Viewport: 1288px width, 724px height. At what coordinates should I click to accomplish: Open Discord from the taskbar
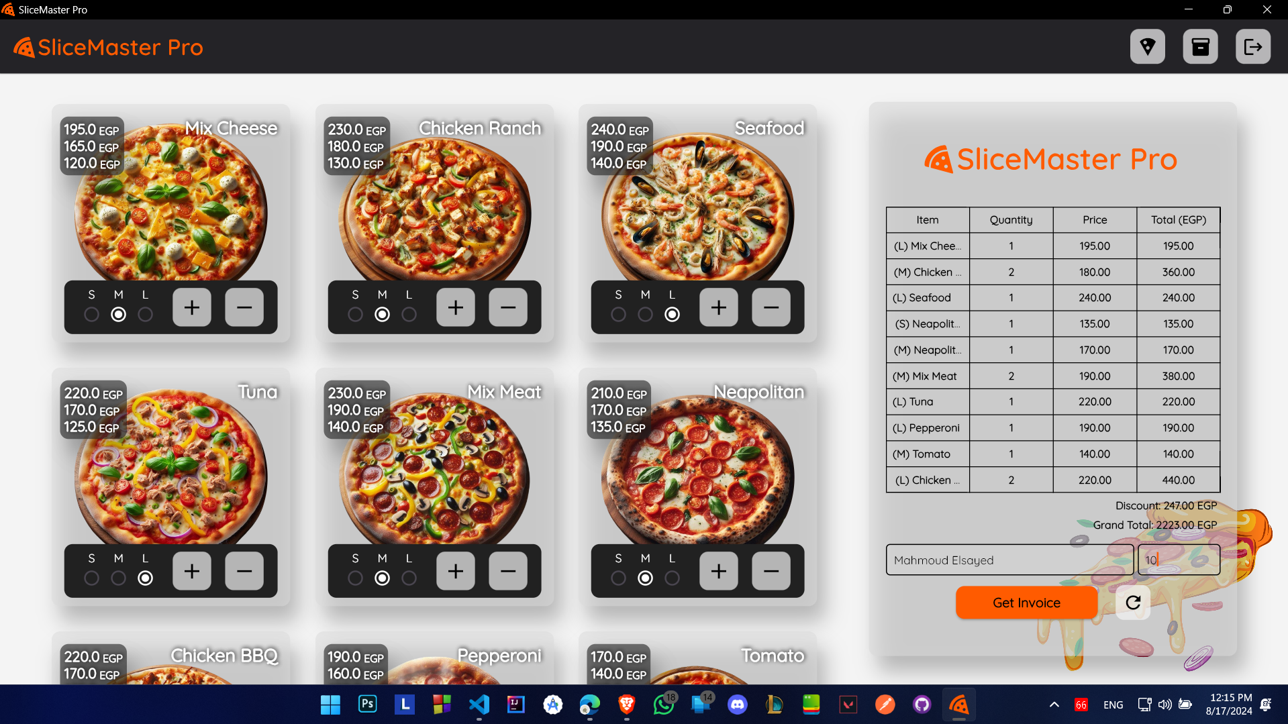click(x=738, y=704)
